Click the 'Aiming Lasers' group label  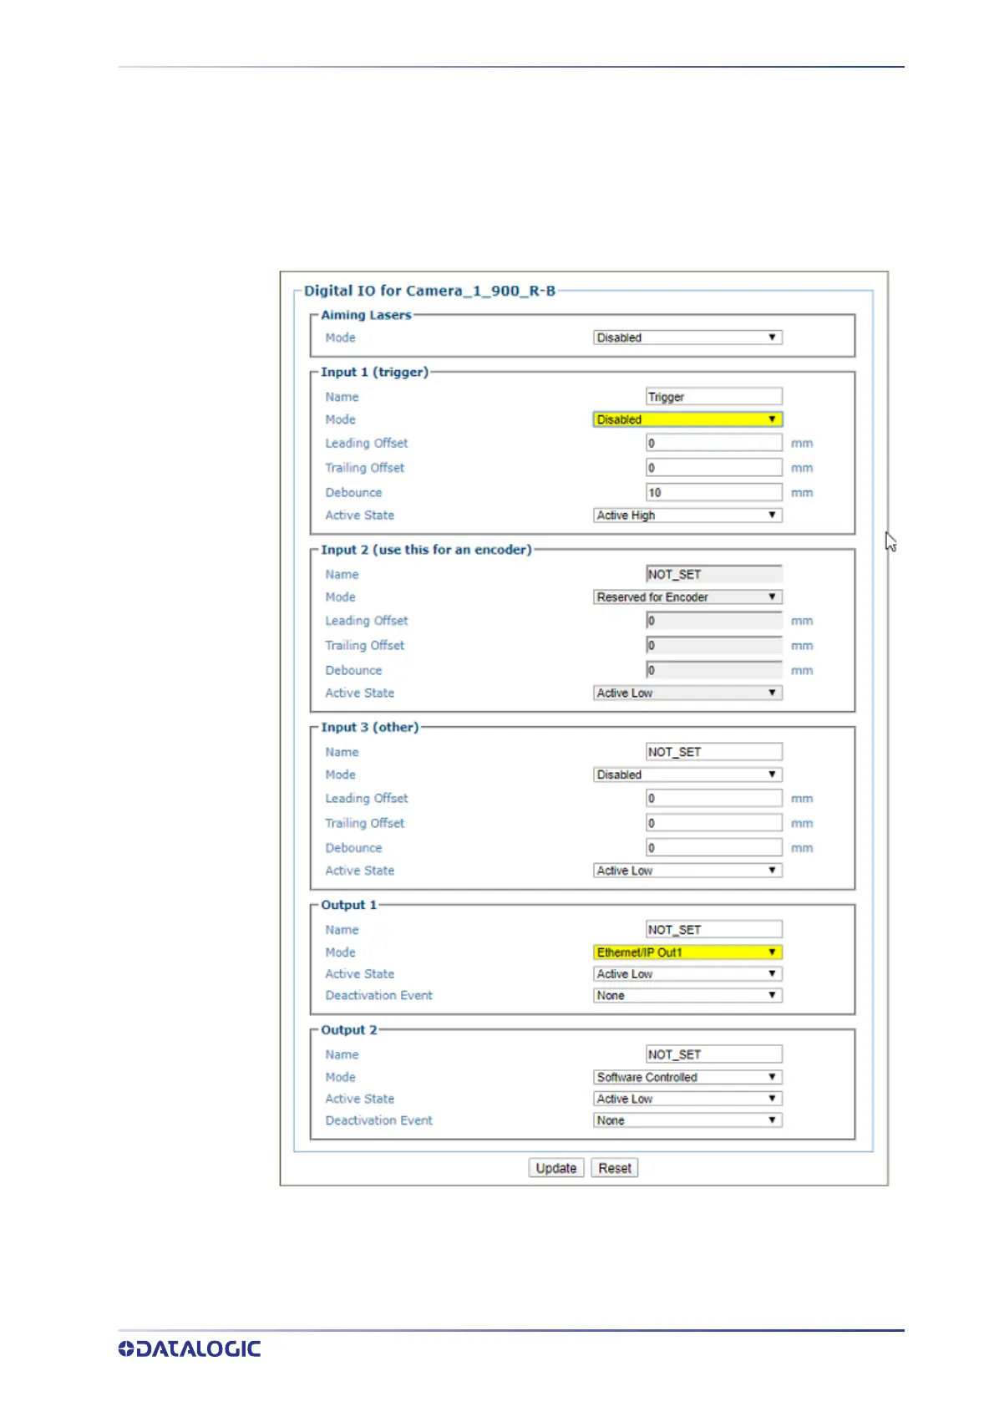coord(366,315)
